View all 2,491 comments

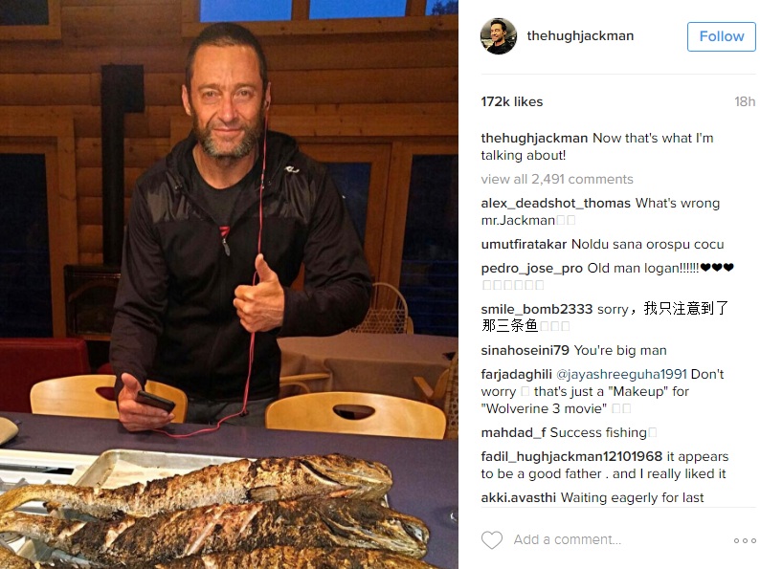[557, 179]
